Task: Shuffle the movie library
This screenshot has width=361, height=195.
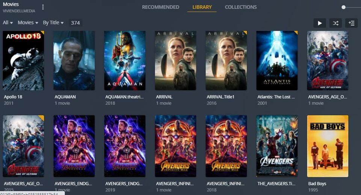Action: (x=335, y=23)
